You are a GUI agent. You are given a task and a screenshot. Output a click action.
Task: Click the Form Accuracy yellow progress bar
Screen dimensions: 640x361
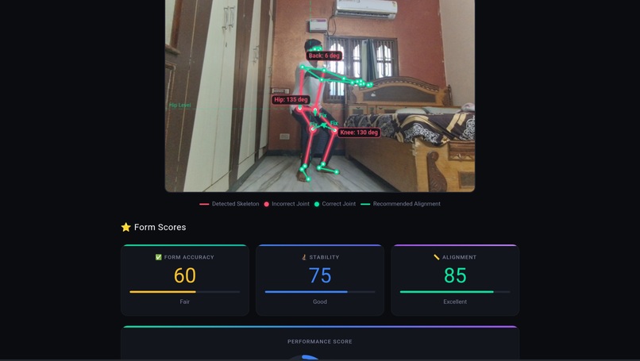click(184, 292)
